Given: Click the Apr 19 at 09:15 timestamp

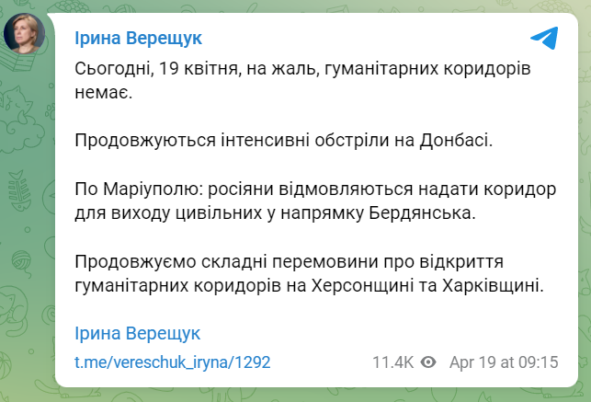Looking at the screenshot, I should [x=504, y=362].
